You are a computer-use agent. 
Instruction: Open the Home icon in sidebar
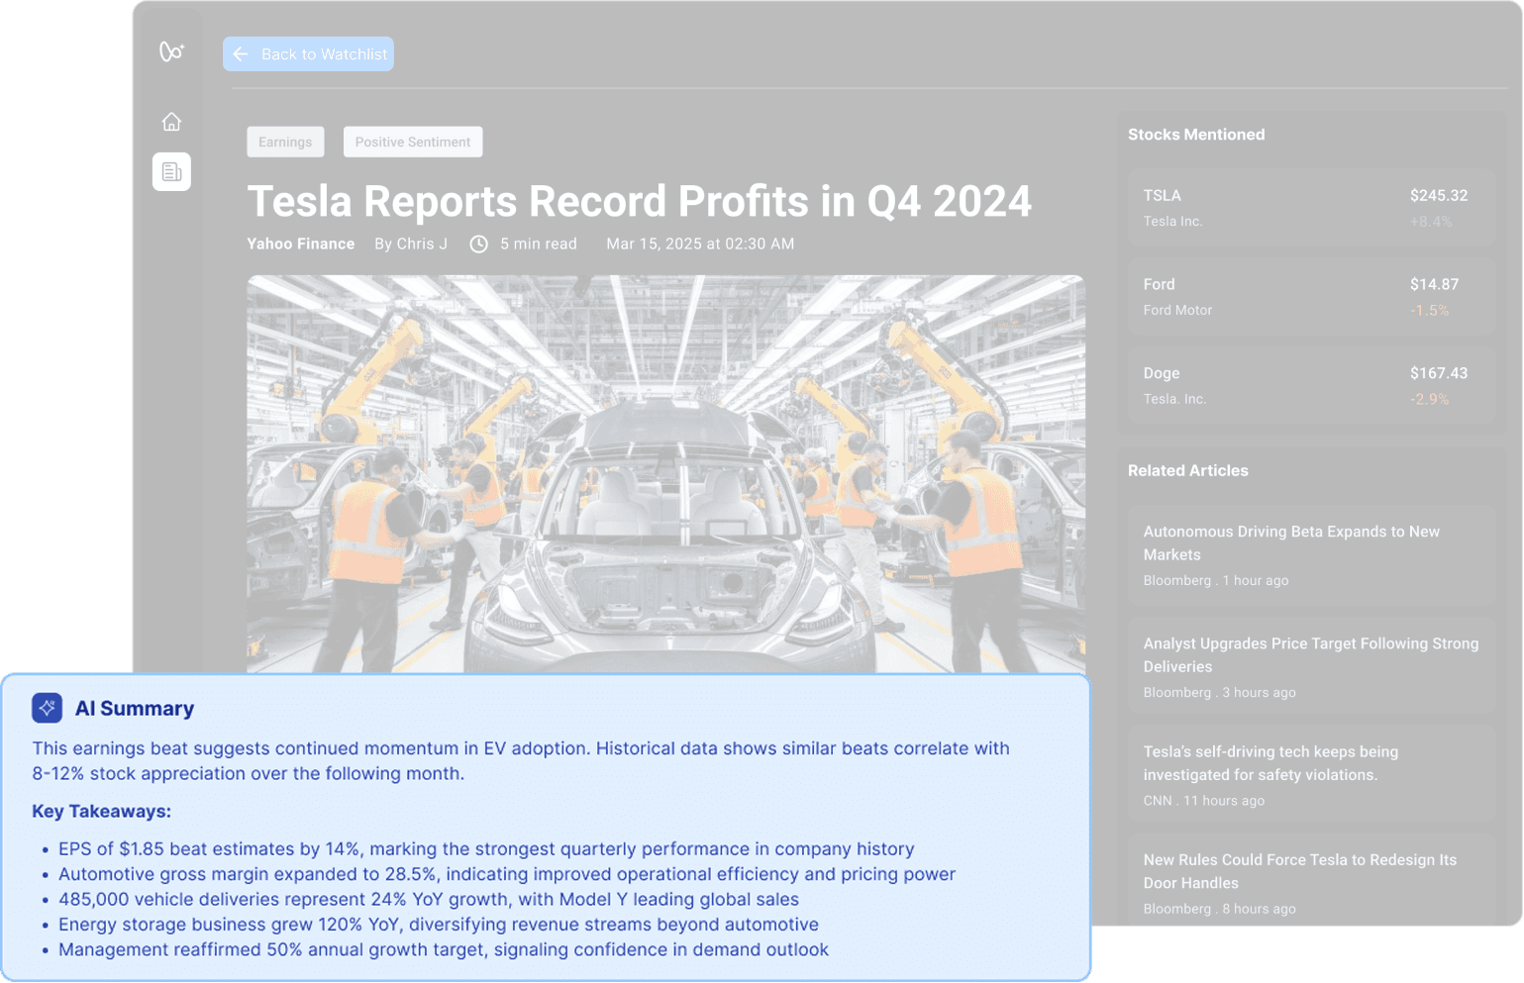point(171,122)
